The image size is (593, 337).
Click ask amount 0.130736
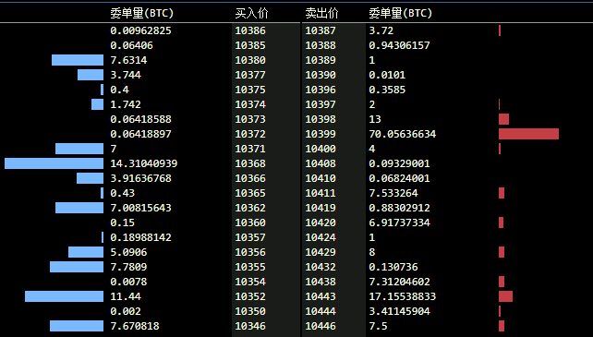coord(393,267)
